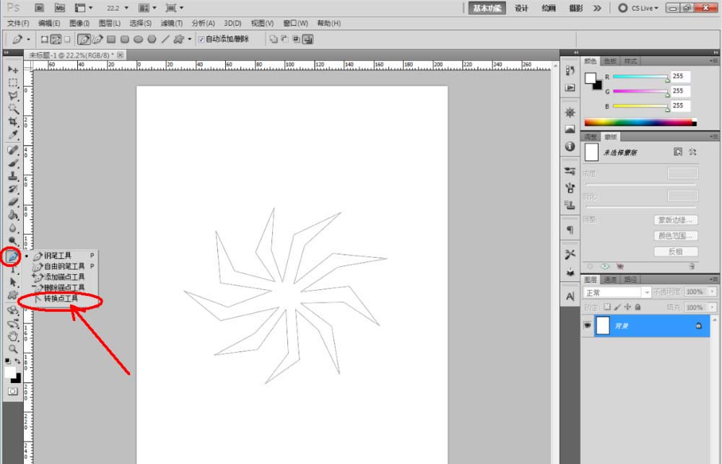Choose 转换点工具 from the flyout
This screenshot has height=464, width=722.
(x=61, y=298)
